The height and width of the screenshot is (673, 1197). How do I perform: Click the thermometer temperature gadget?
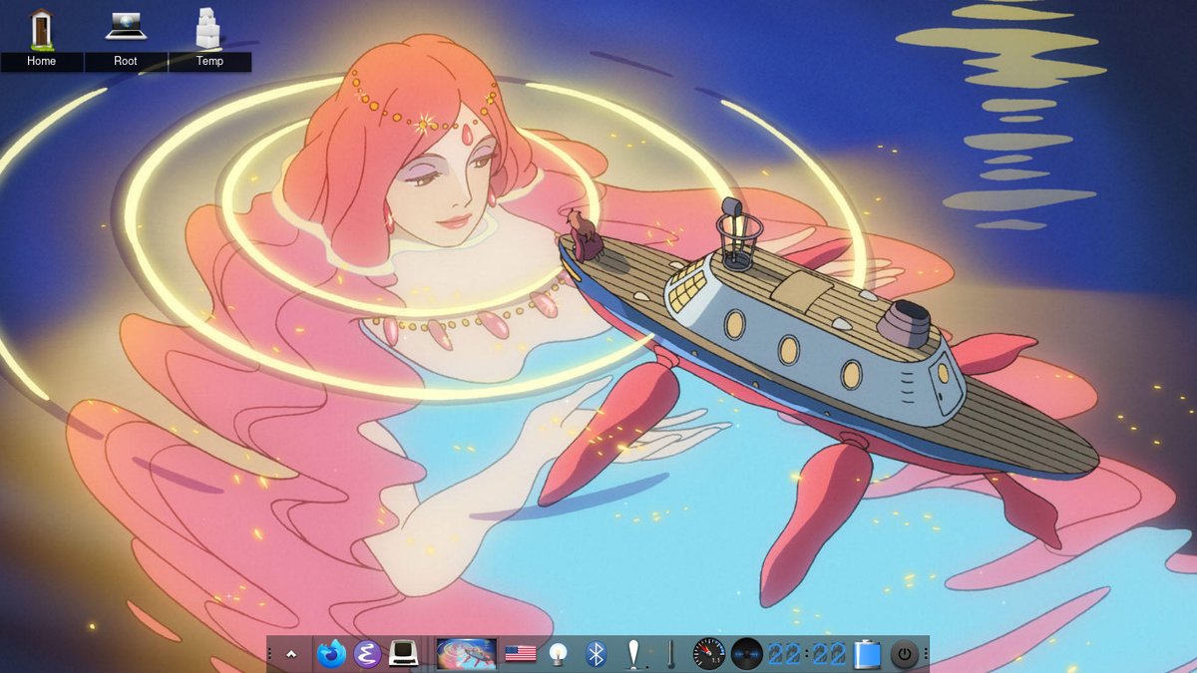pyautogui.click(x=670, y=654)
